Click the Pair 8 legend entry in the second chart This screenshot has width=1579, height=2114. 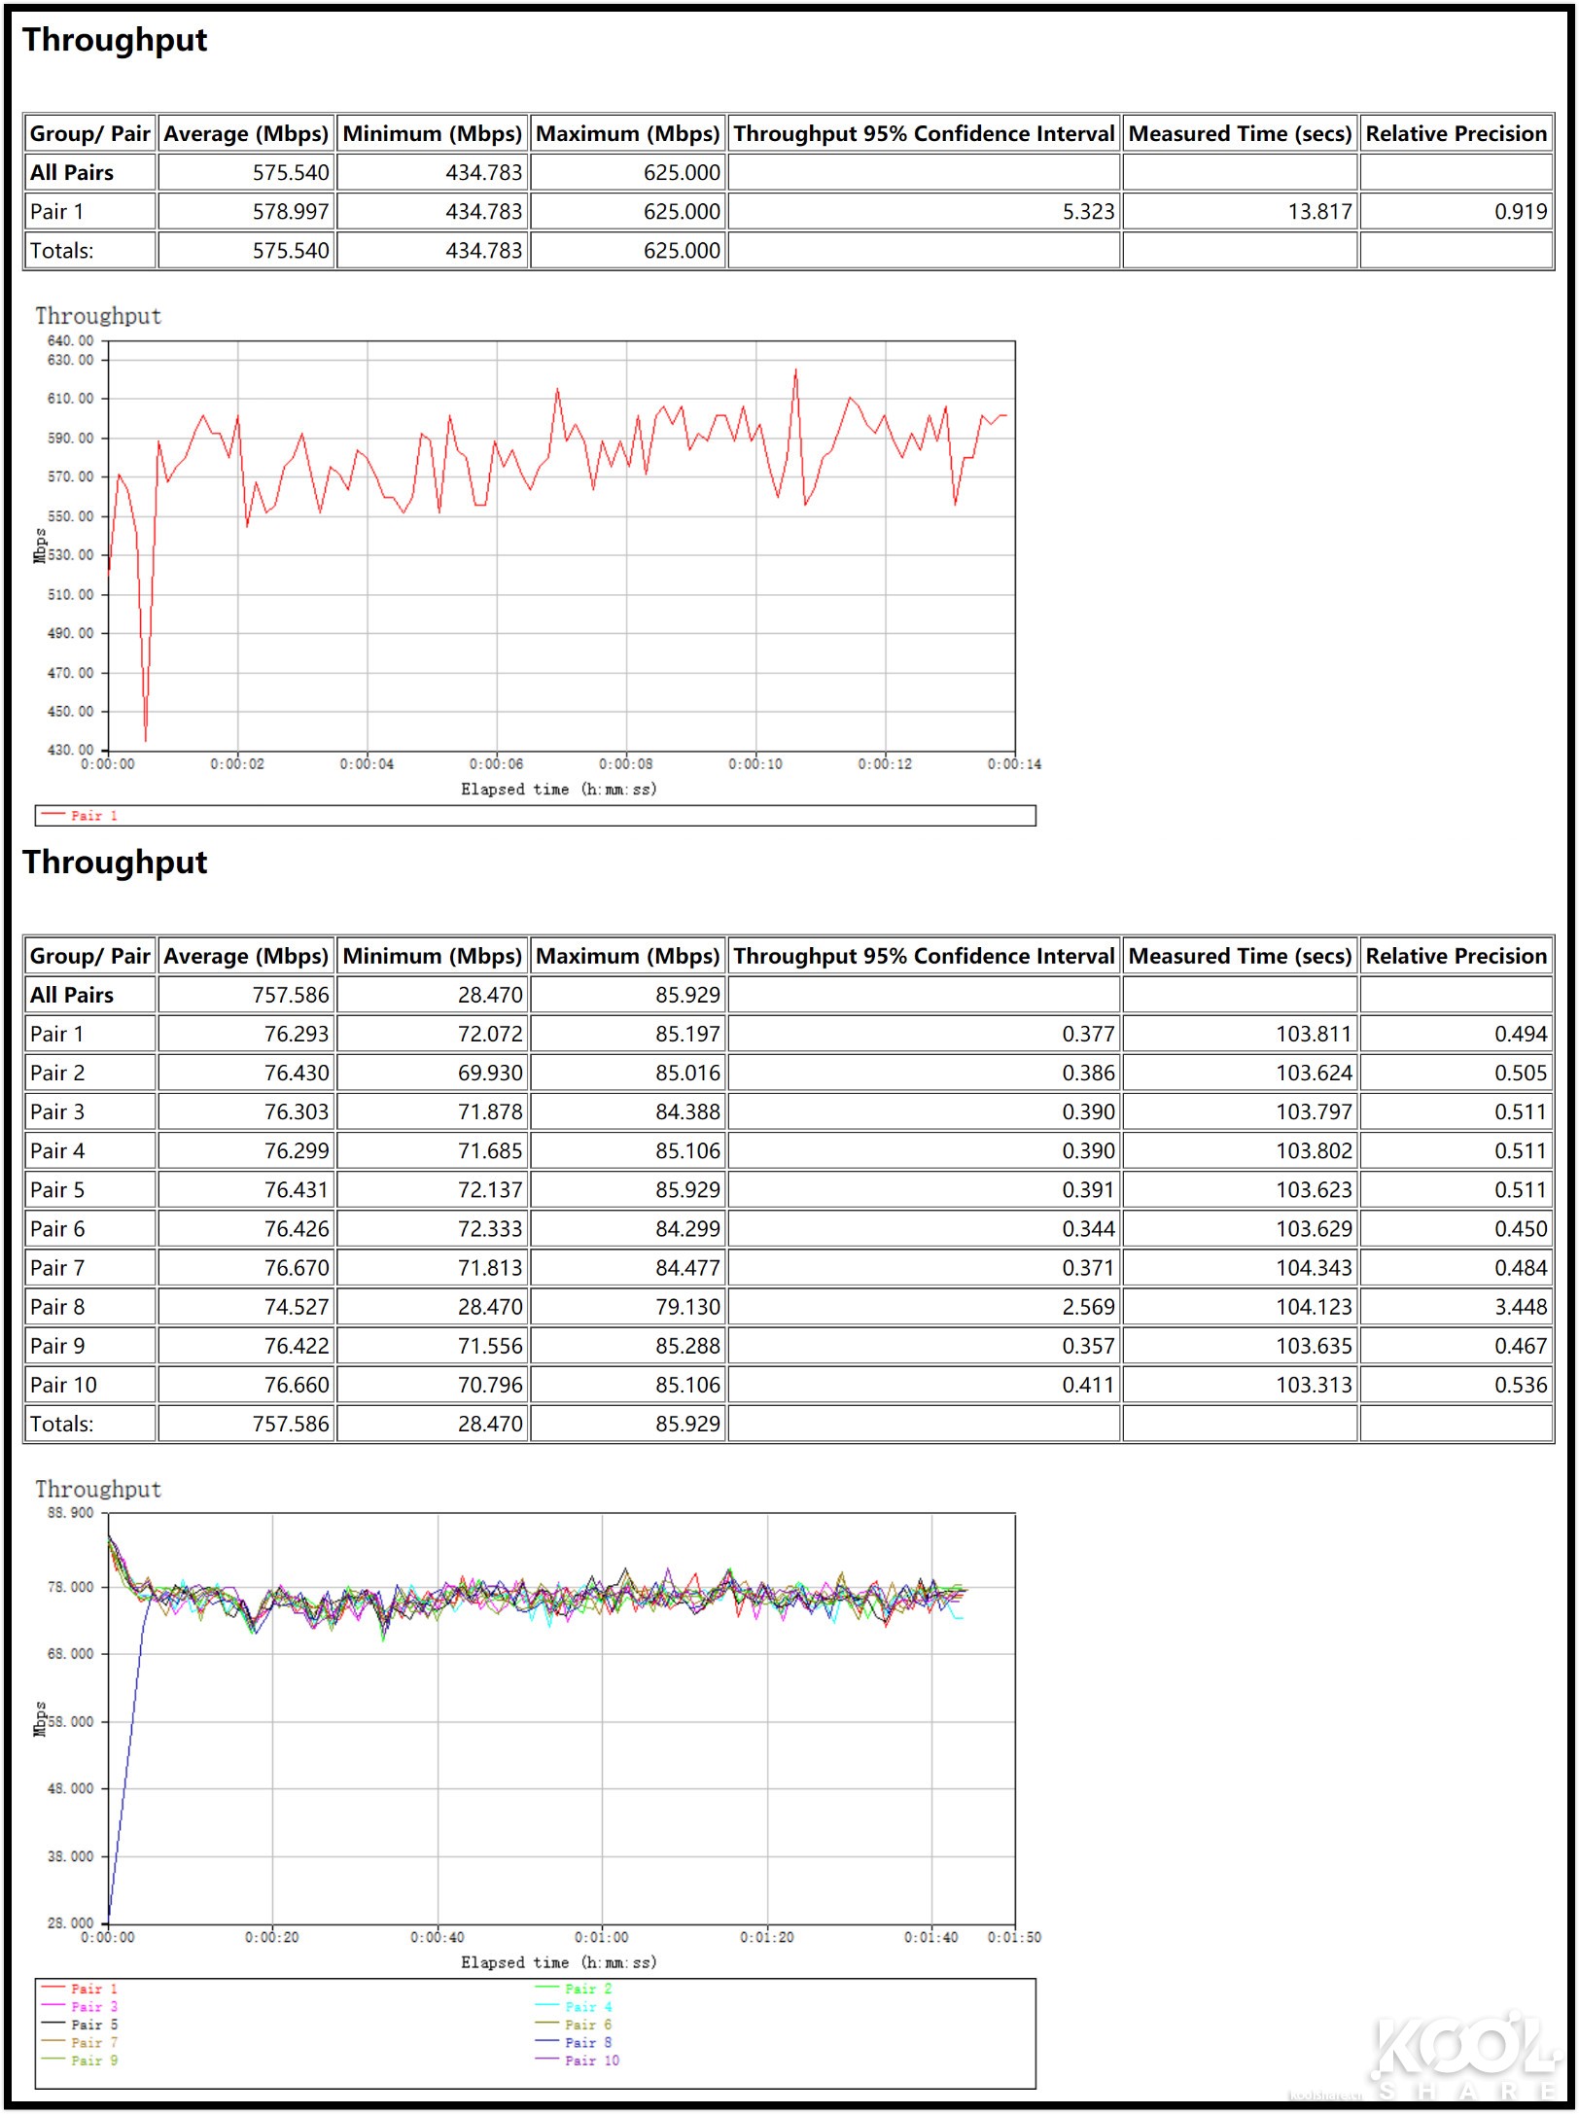pyautogui.click(x=575, y=2043)
